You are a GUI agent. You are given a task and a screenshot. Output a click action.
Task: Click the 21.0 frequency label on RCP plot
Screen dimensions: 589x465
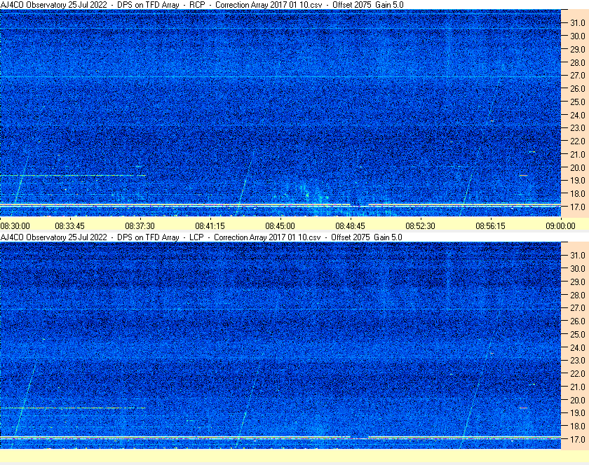578,154
